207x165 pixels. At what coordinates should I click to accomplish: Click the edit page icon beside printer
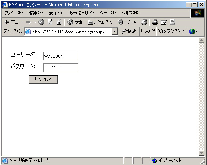click(164, 22)
